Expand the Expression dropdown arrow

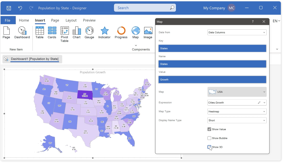coord(264,103)
